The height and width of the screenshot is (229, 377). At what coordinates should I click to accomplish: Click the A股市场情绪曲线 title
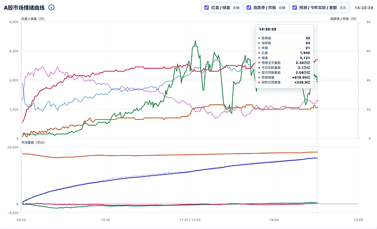(24, 8)
